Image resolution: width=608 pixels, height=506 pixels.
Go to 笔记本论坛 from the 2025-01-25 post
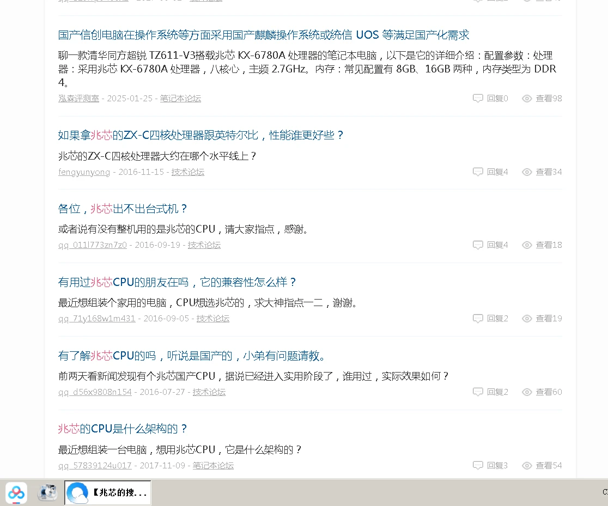point(180,99)
